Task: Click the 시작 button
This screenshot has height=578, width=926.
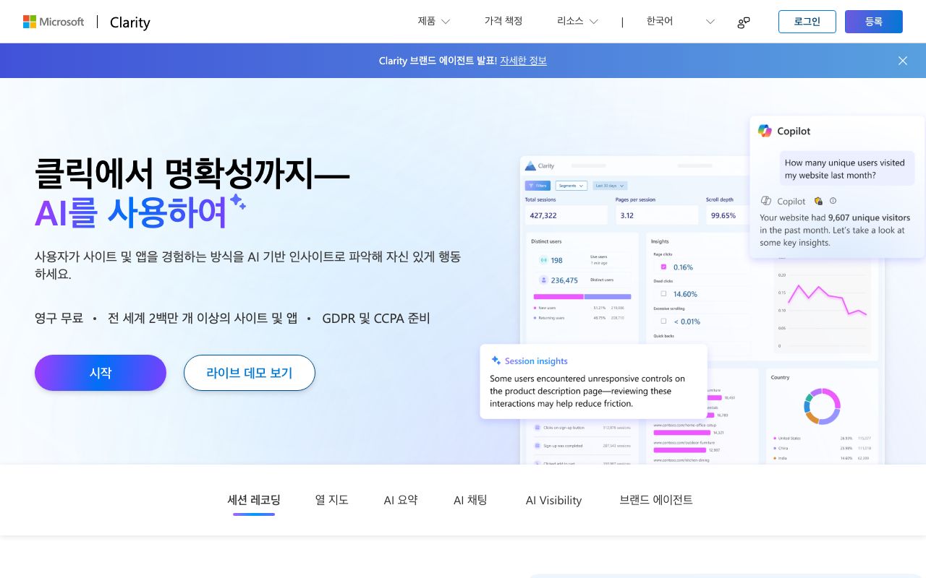Action: click(x=101, y=373)
